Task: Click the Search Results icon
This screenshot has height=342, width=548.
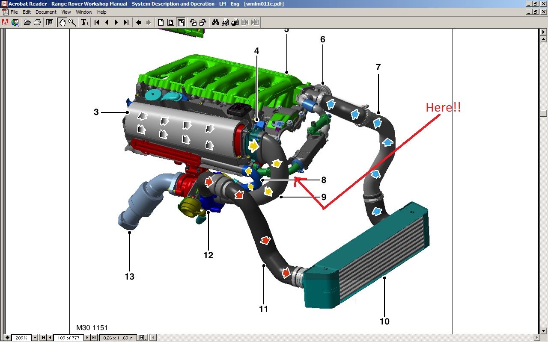Action: pyautogui.click(x=235, y=22)
